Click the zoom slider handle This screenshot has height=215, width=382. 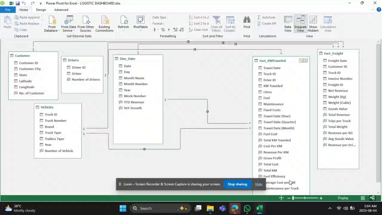(293, 198)
